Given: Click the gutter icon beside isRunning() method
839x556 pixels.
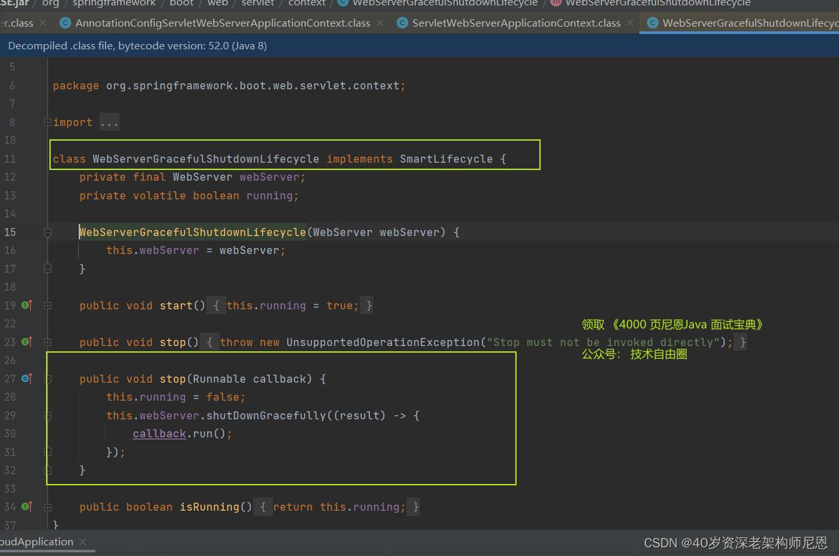Looking at the screenshot, I should 27,507.
